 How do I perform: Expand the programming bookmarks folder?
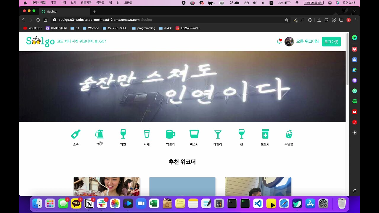(144, 28)
